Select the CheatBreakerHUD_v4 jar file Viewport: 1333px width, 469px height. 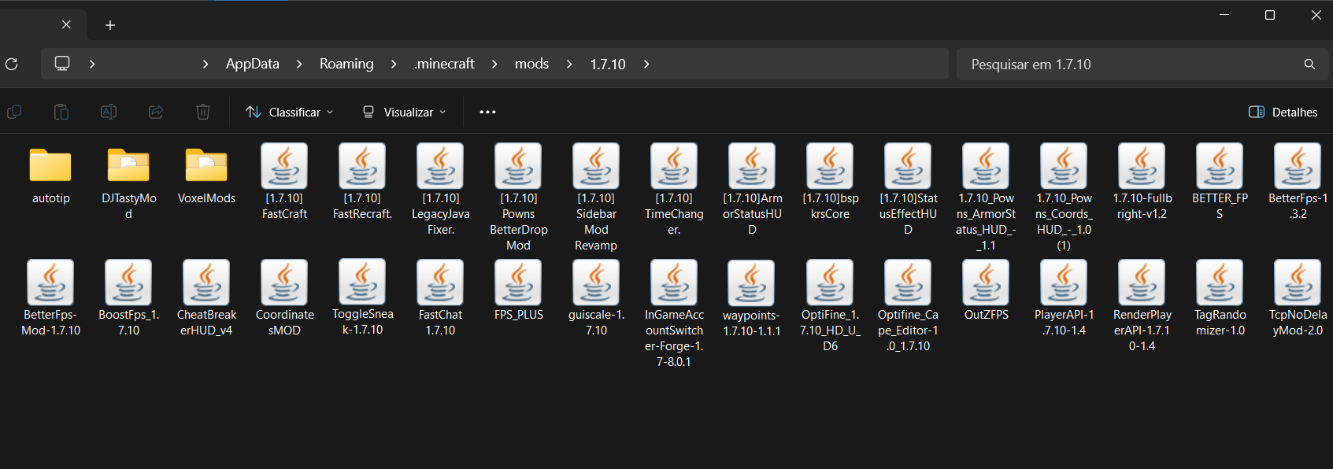pos(206,299)
